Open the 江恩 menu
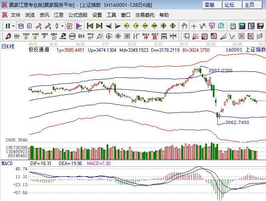This screenshot has width=266, height=201. pos(59,15)
